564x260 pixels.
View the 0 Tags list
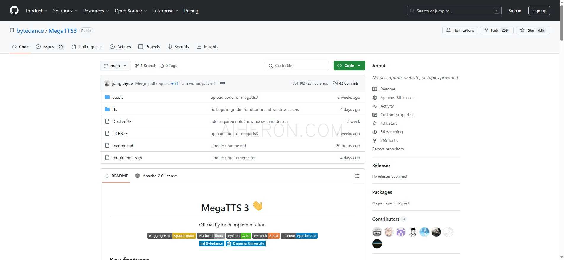tap(168, 66)
